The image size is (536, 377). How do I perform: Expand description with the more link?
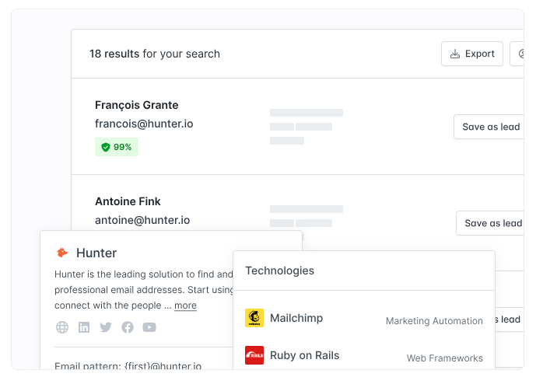click(185, 305)
